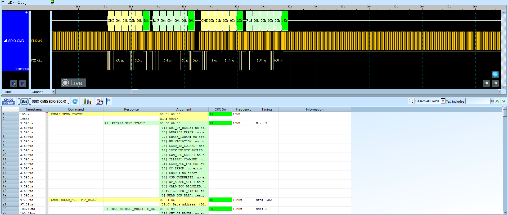Expand the Search All Fields dropdown
Image resolution: width=508 pixels, height=215 pixels.
[x=443, y=101]
